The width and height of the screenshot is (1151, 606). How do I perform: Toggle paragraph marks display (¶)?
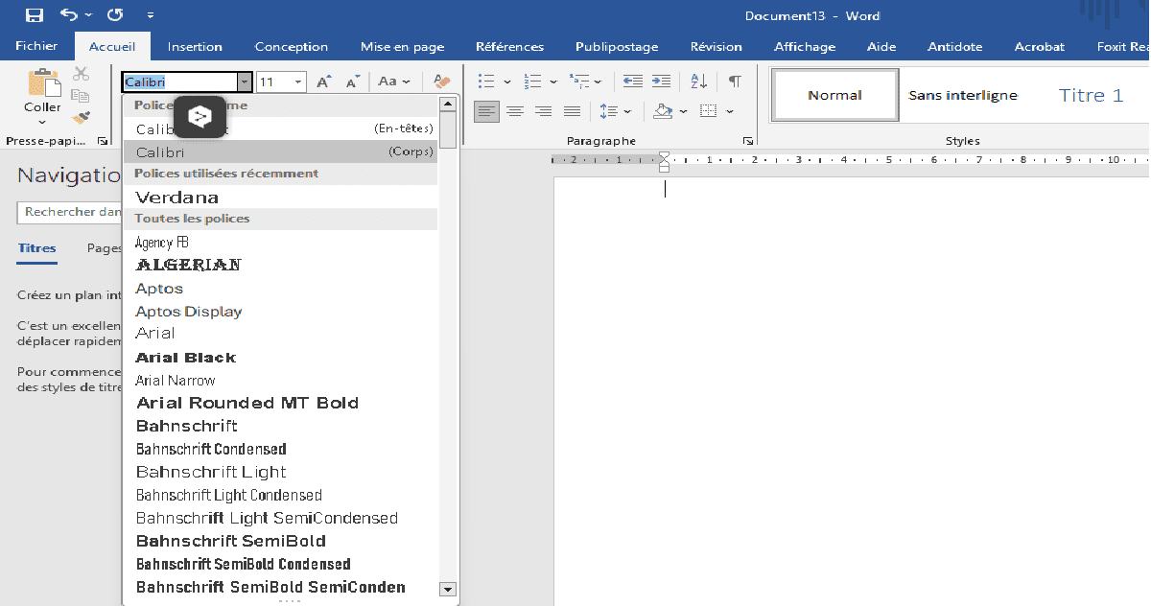tap(735, 82)
